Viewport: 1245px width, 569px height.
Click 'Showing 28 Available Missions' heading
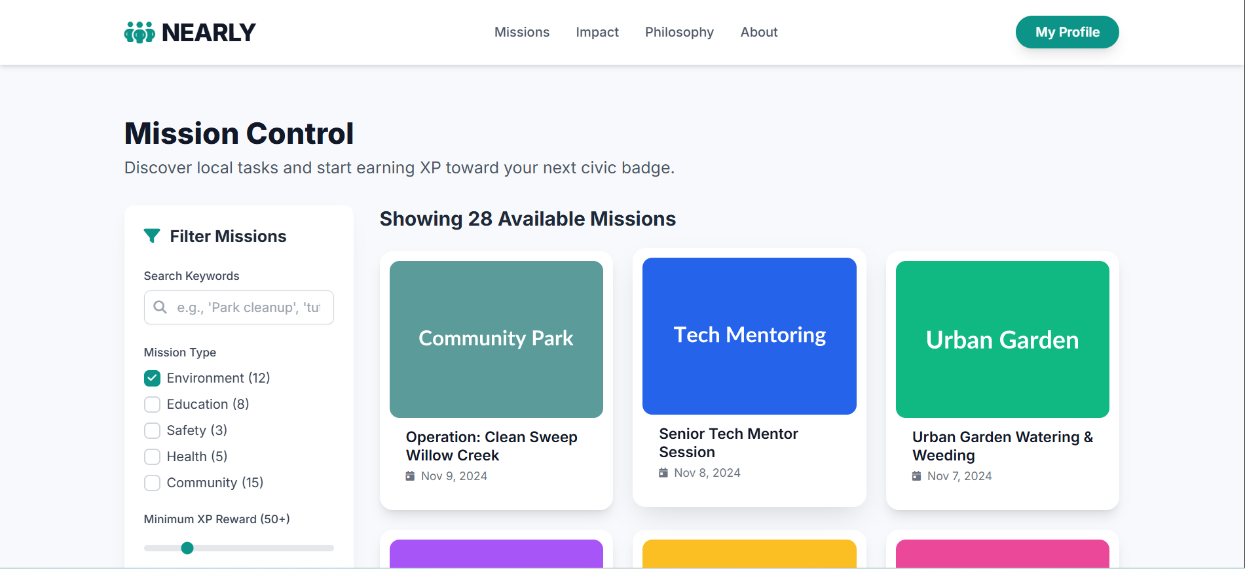(x=528, y=218)
